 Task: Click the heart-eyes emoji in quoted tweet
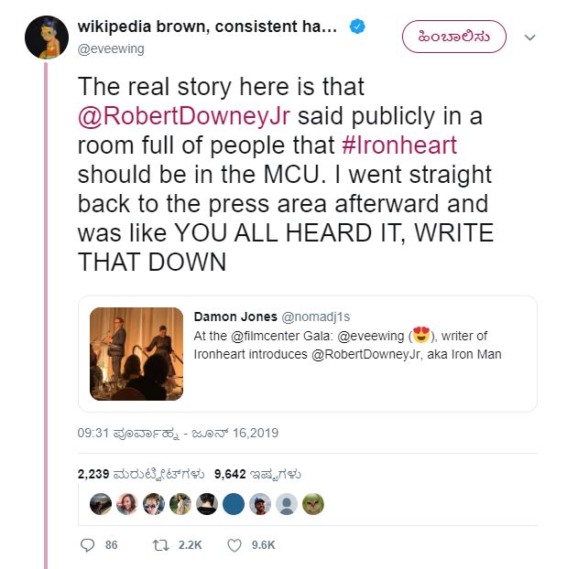click(x=420, y=337)
